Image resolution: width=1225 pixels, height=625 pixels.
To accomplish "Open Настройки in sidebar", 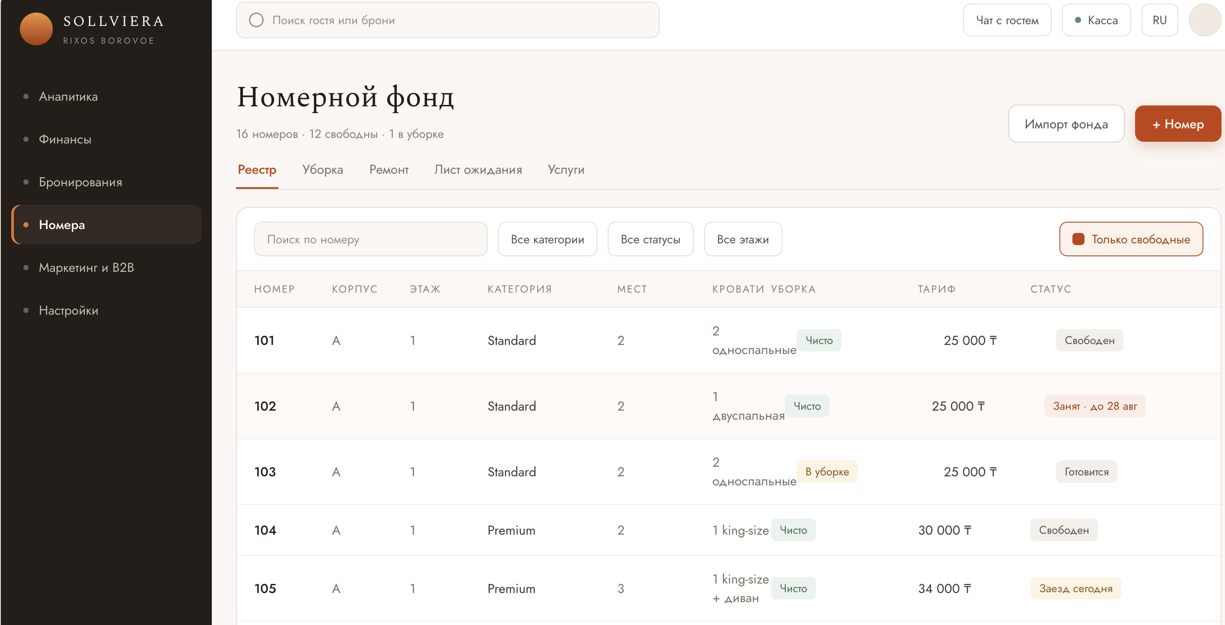I will click(106, 311).
